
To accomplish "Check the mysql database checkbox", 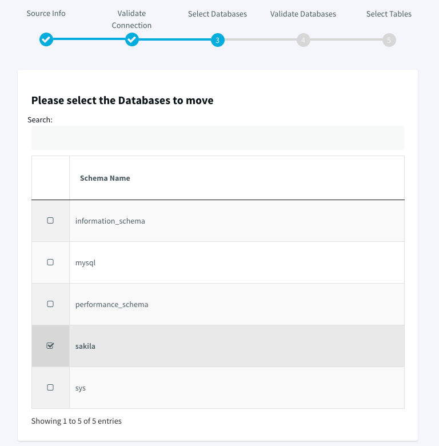I will click(x=50, y=262).
